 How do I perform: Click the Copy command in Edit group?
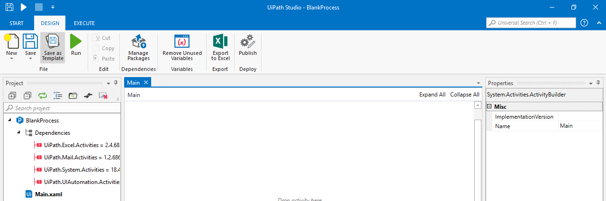pyautogui.click(x=104, y=48)
